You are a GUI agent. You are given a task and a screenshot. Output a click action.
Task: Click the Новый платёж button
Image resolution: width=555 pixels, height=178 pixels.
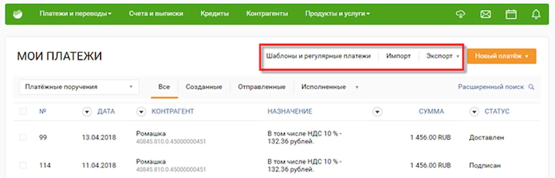pyautogui.click(x=502, y=56)
